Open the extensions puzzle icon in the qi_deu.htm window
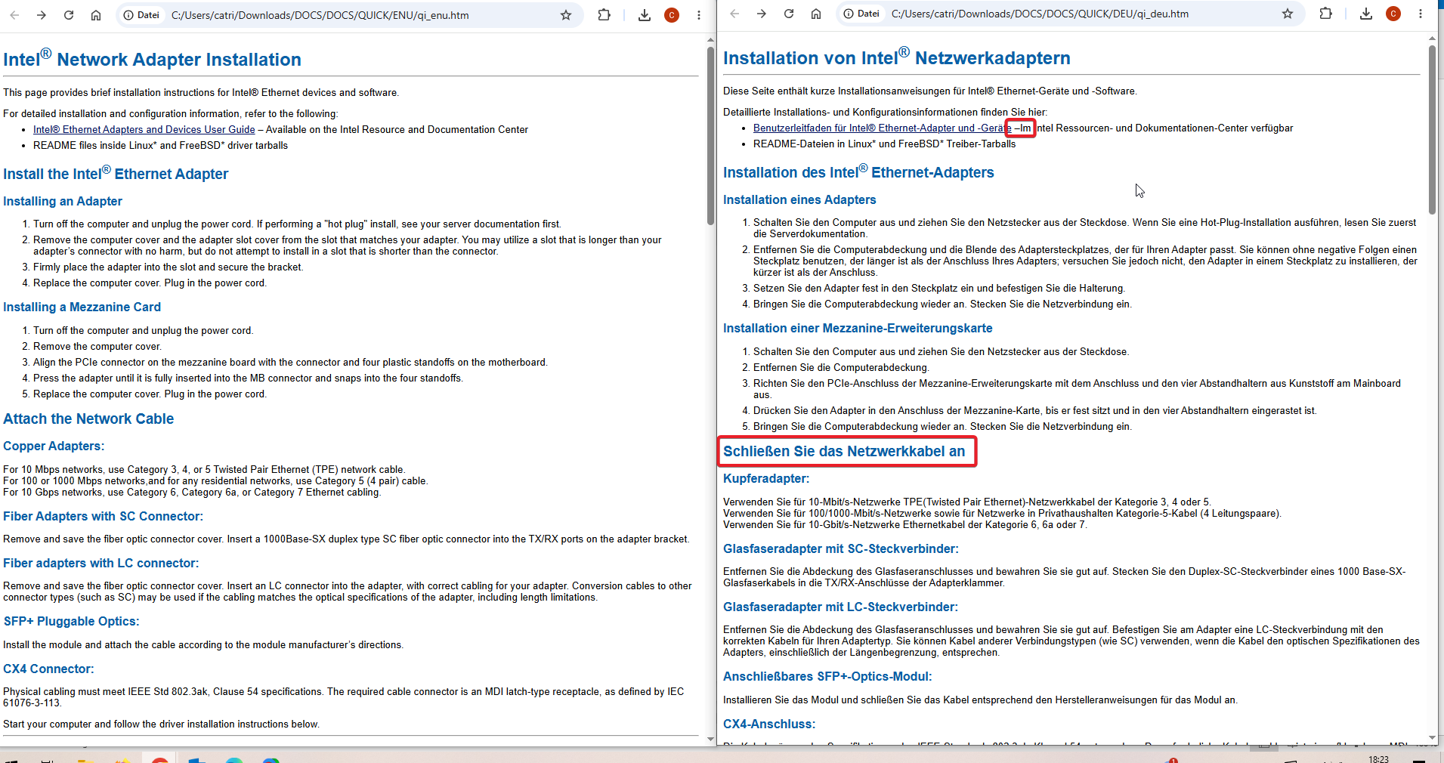Image resolution: width=1444 pixels, height=763 pixels. (x=1325, y=14)
